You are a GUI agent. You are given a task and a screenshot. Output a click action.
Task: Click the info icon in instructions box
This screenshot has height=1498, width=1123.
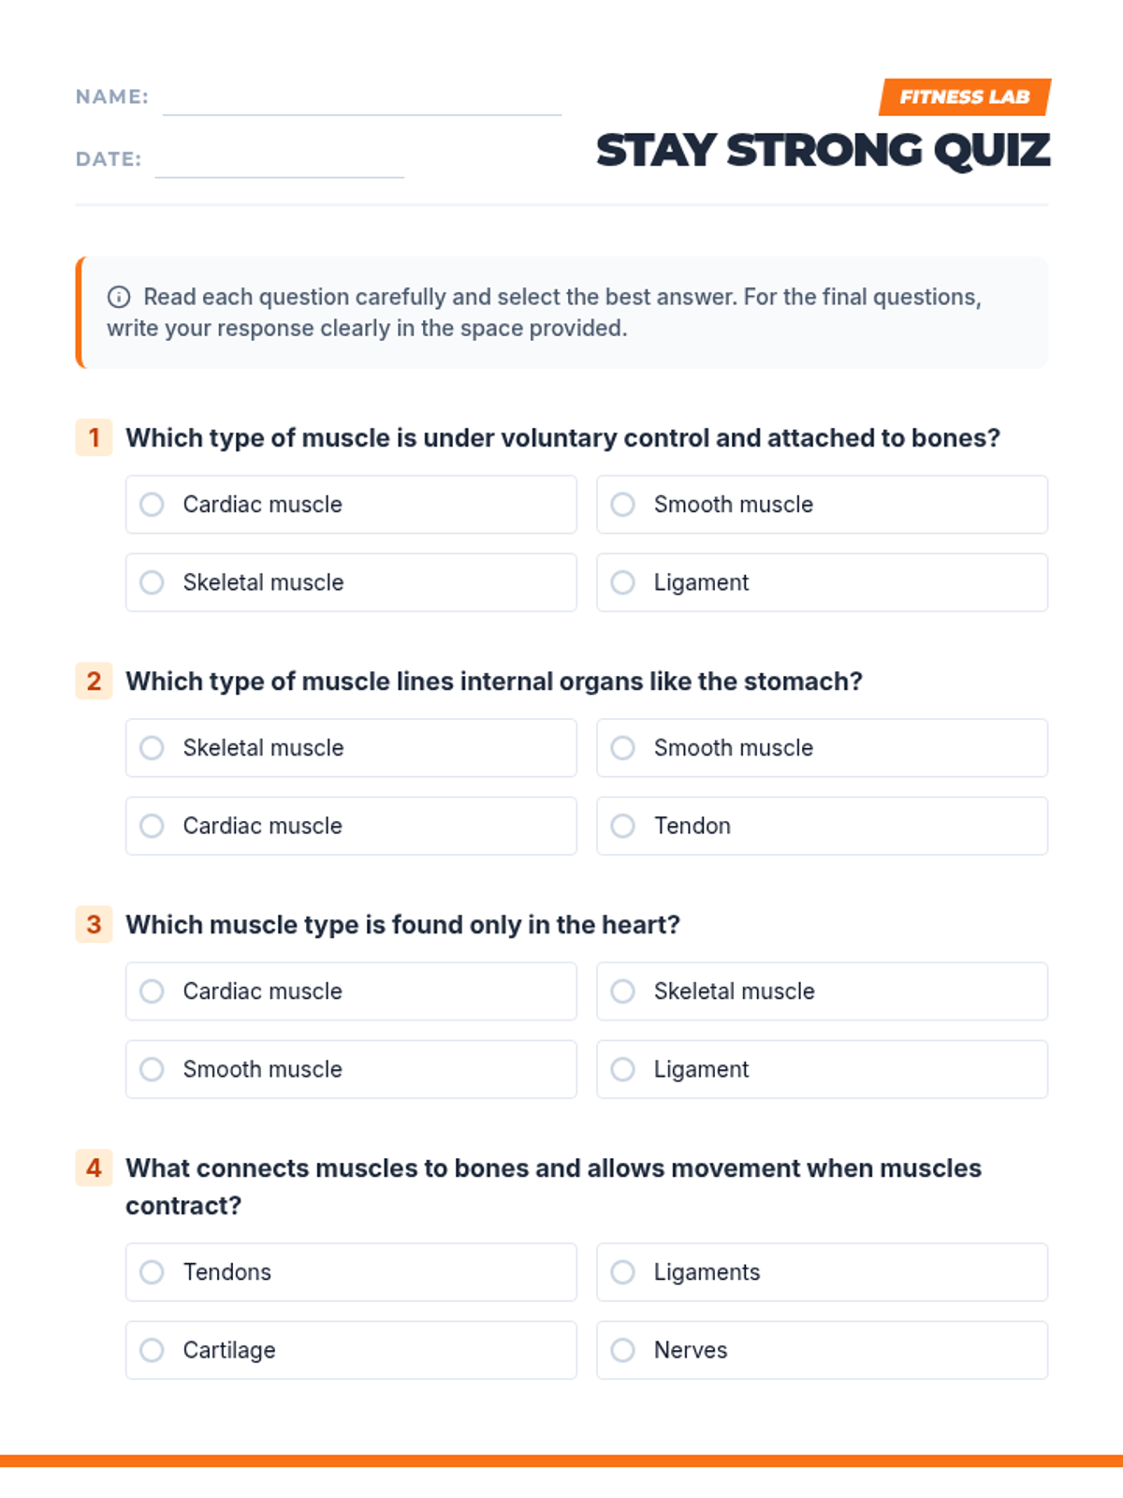point(119,297)
